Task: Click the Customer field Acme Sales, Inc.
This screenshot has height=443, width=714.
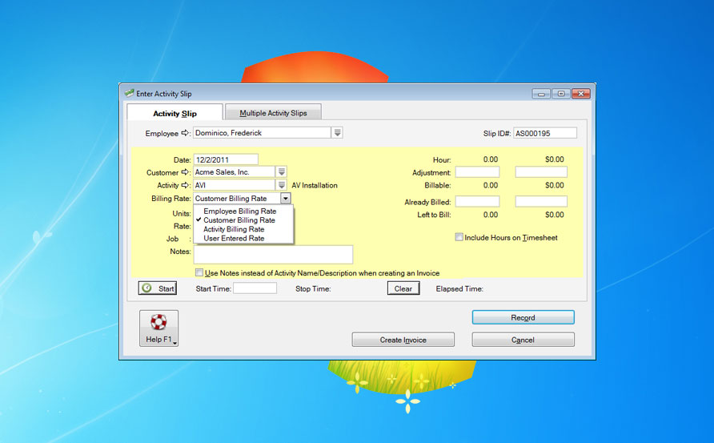Action: click(234, 171)
